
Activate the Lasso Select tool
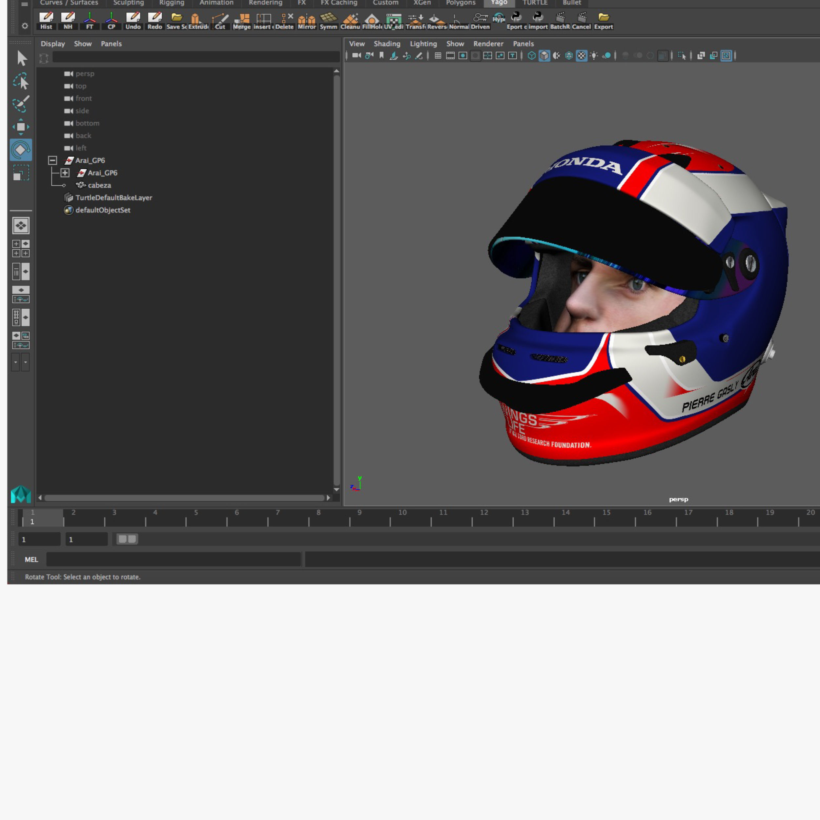(21, 81)
